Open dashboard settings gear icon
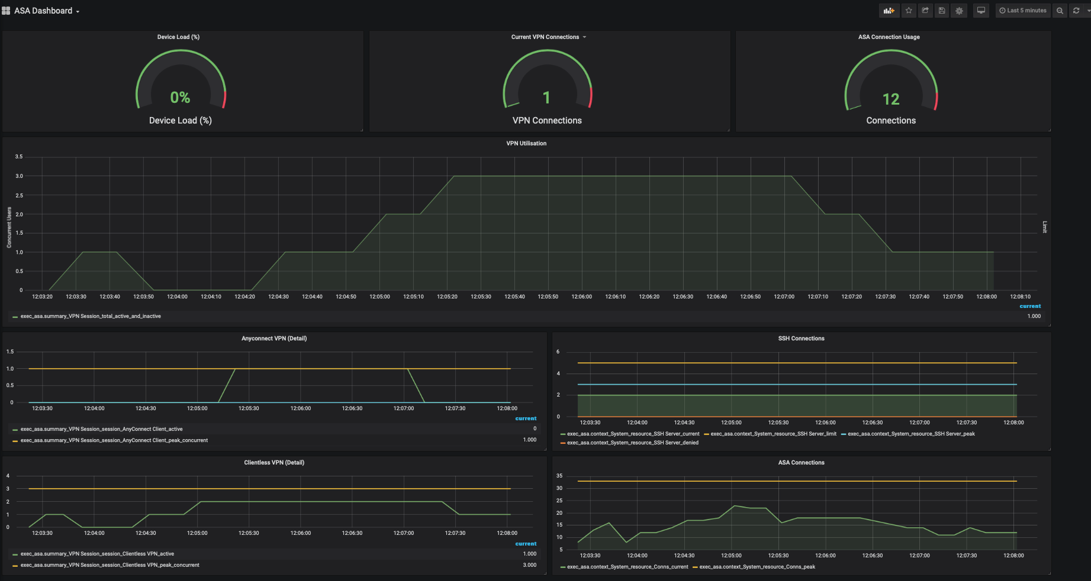This screenshot has width=1091, height=581. (959, 11)
